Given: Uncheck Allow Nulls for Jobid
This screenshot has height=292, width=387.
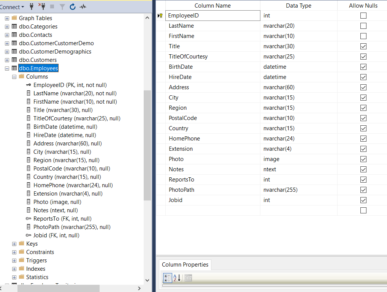Looking at the screenshot, I should point(363,200).
